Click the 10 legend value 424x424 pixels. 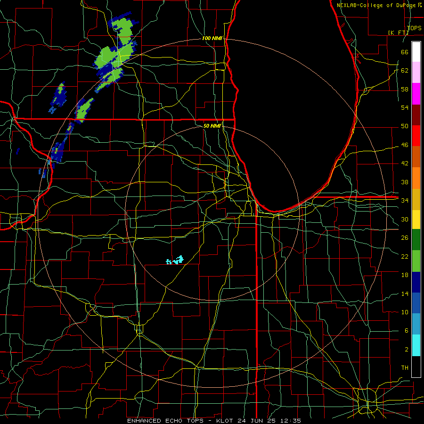405,312
